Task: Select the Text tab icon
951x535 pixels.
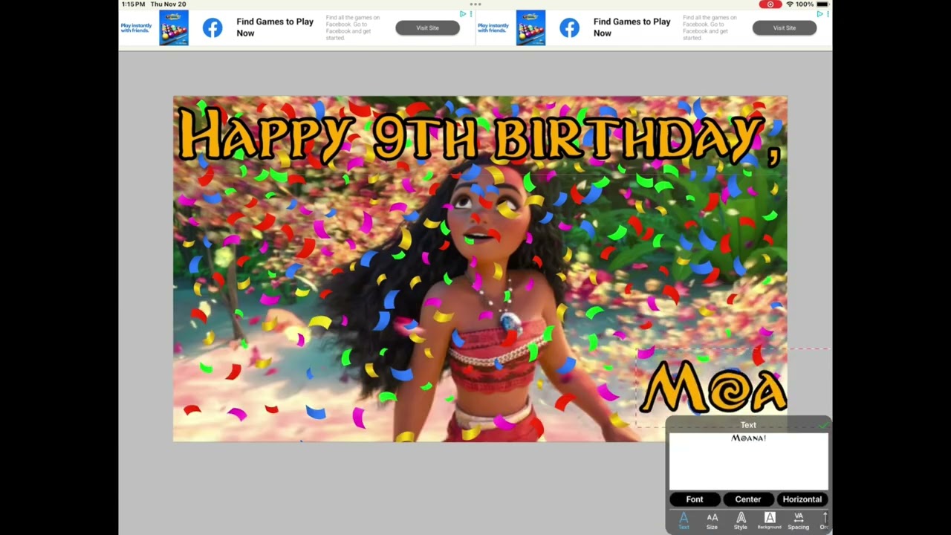Action: (684, 521)
